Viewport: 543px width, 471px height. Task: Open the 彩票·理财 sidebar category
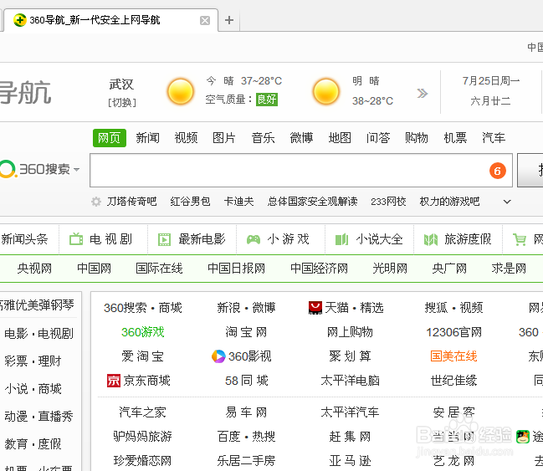[x=33, y=361]
